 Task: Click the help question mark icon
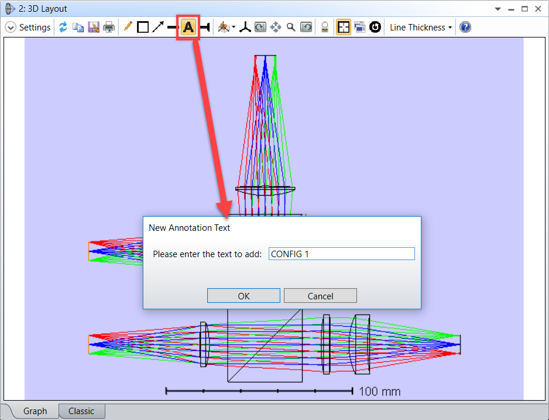click(x=465, y=28)
